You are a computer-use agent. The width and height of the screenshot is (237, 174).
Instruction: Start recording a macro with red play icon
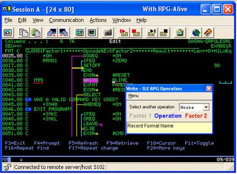tap(123, 32)
